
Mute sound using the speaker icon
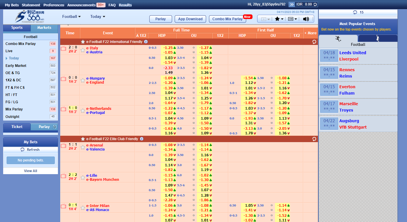tap(306, 19)
